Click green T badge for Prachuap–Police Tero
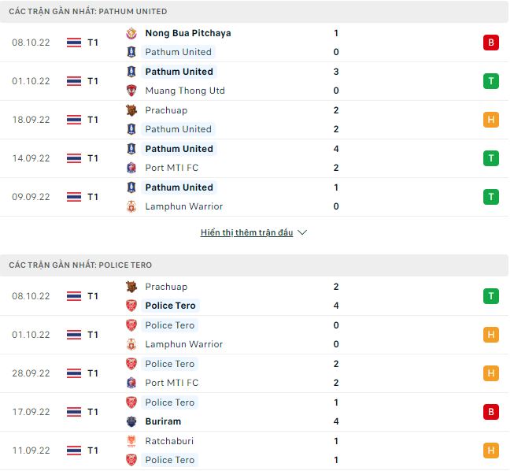The height and width of the screenshot is (471, 514). [491, 296]
